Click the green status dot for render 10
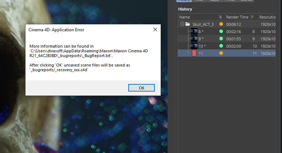This screenshot has height=153, width=282. 221,46
